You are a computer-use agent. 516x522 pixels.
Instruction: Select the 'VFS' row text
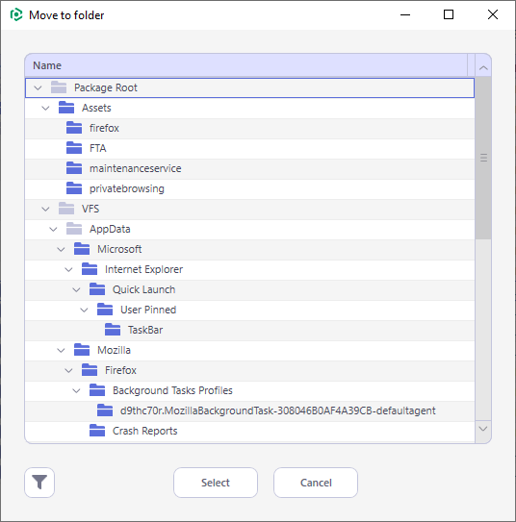click(x=90, y=209)
